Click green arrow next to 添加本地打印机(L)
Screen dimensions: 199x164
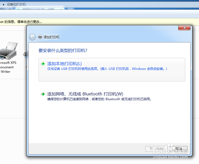[43, 64]
